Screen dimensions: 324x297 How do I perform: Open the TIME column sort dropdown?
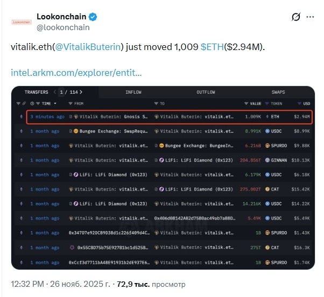point(54,103)
